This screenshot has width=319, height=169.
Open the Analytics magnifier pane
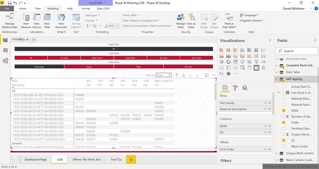pos(245,88)
